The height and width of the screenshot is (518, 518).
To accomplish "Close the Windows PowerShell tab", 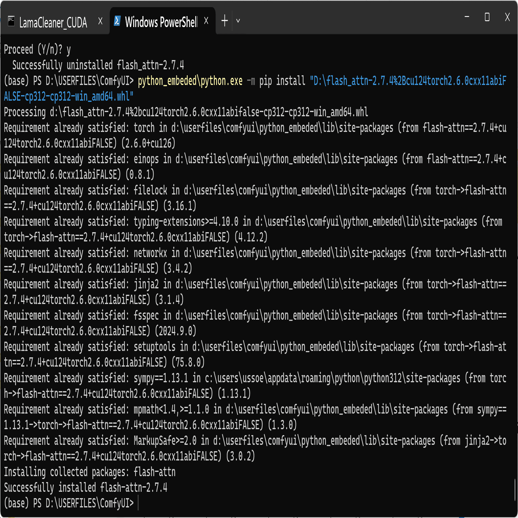I will [x=206, y=21].
